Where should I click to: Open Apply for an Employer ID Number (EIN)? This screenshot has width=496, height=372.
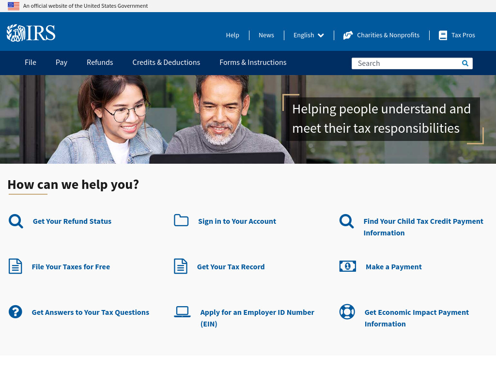point(257,318)
